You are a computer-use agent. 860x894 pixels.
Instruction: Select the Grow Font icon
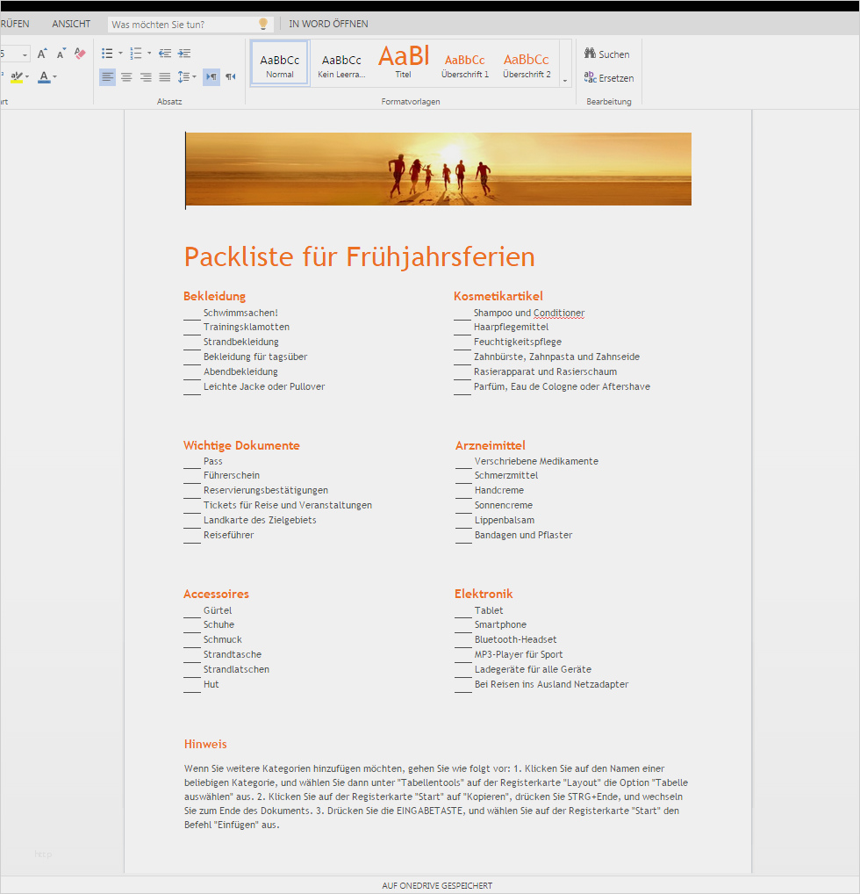[41, 53]
